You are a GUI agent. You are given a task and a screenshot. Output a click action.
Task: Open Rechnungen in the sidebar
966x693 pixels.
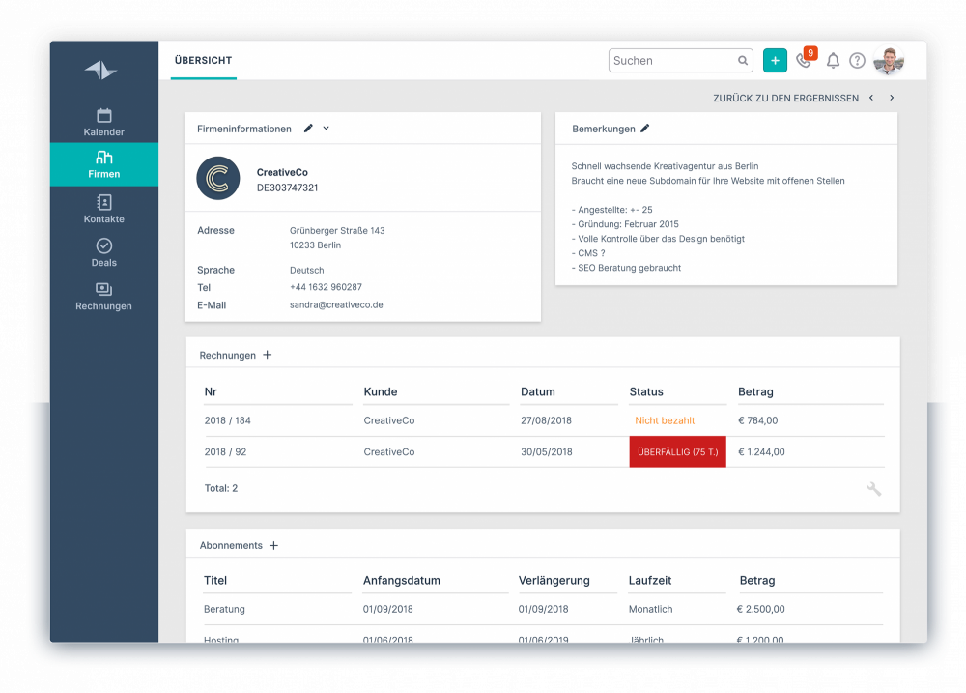(x=103, y=297)
